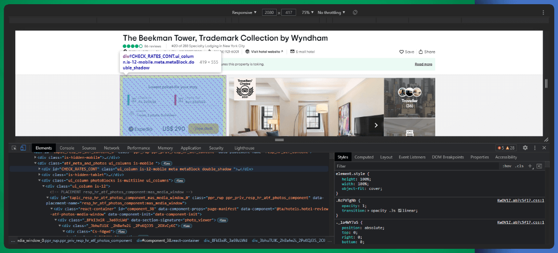
Task: Collapse the ui_column is-12 div node
Action: click(43, 186)
